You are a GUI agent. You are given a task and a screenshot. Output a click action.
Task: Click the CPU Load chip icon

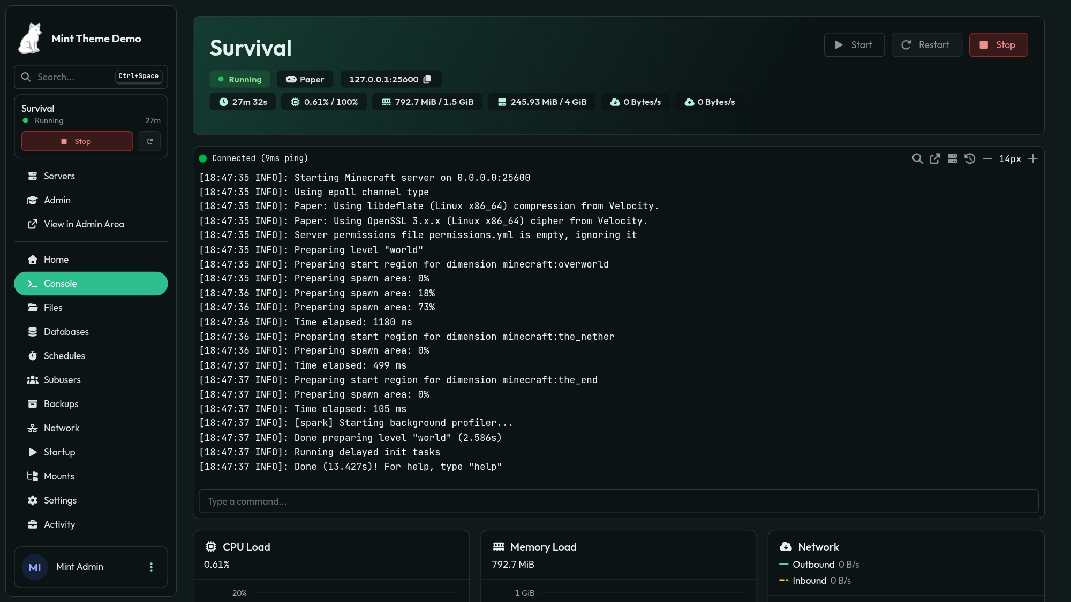pyautogui.click(x=211, y=546)
